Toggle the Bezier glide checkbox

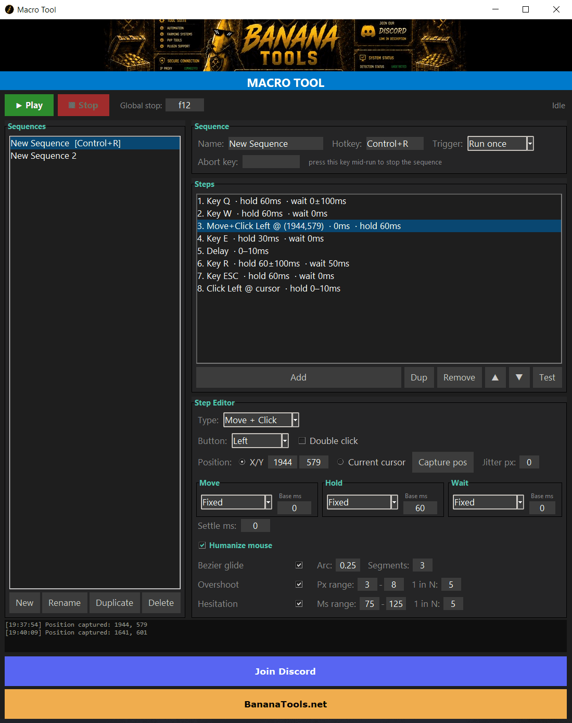(x=299, y=565)
